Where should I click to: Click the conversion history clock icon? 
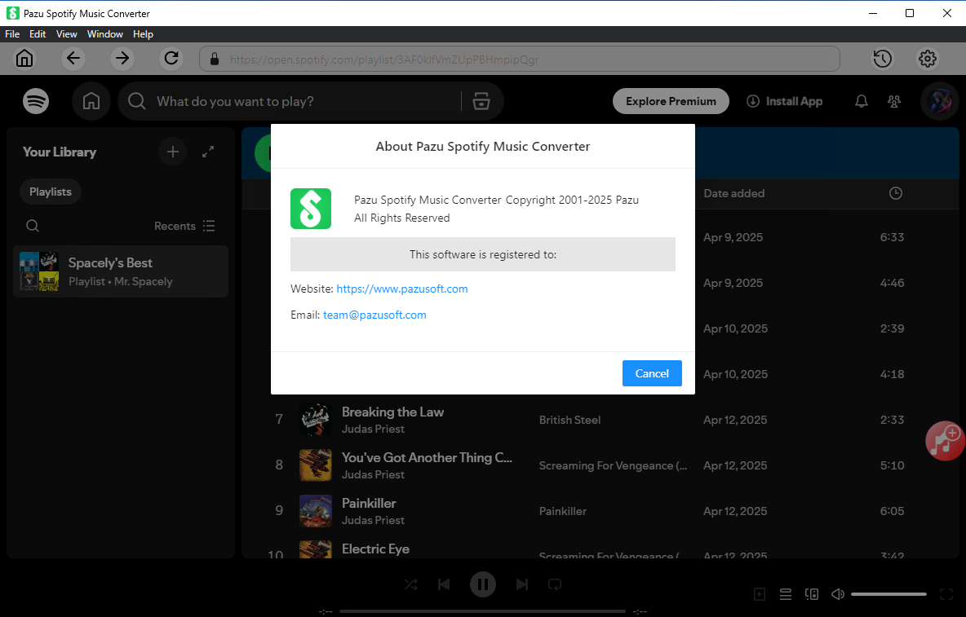(882, 59)
